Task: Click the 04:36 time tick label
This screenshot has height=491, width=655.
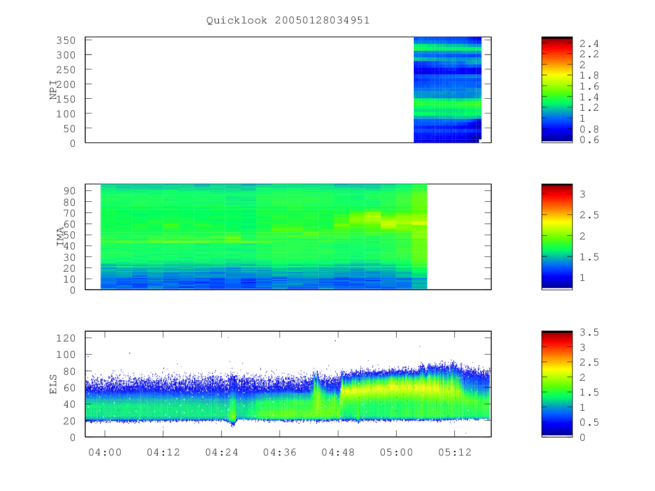Action: pos(280,452)
